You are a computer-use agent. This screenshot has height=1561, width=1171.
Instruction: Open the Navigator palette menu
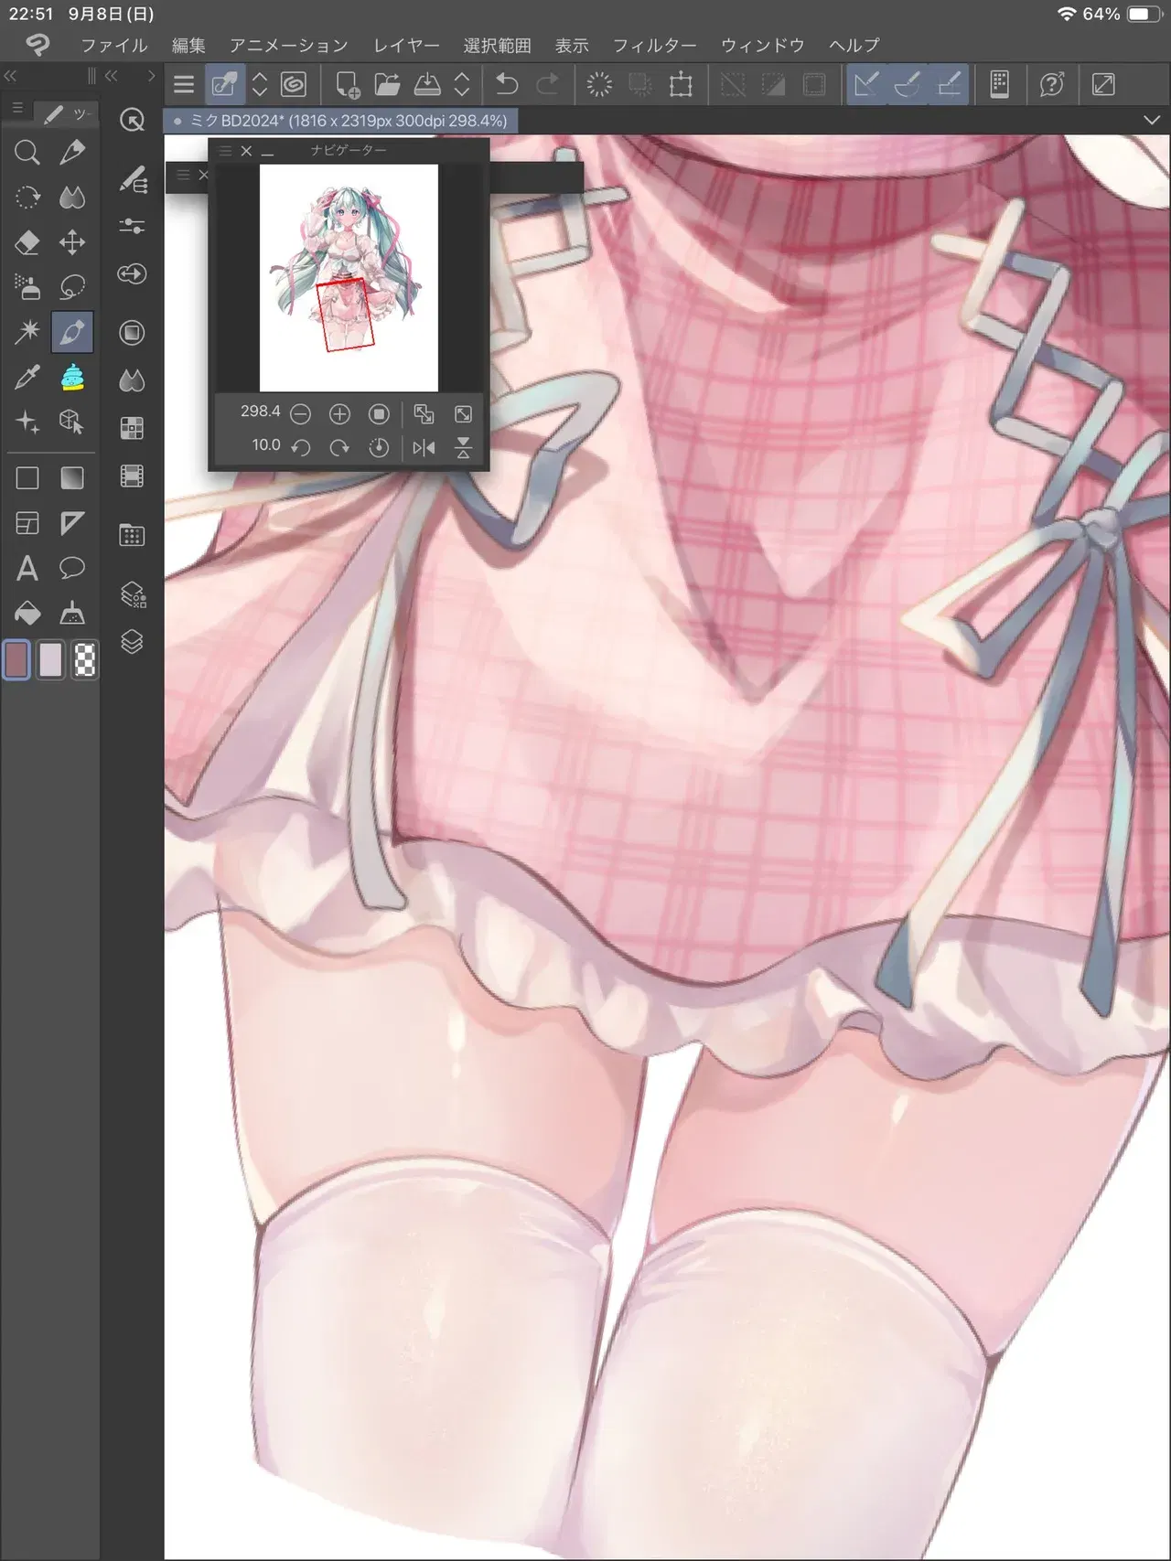(225, 151)
